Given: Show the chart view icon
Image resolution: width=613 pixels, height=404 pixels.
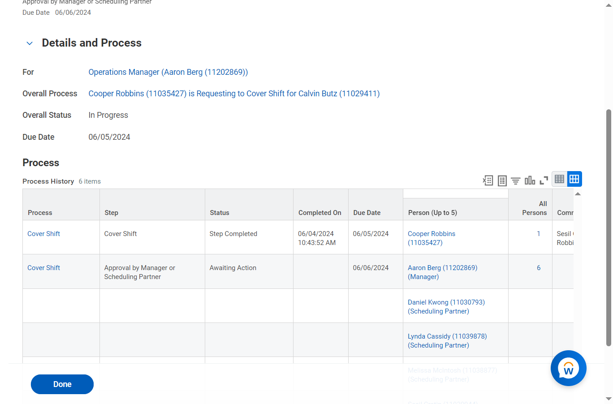Looking at the screenshot, I should point(530,181).
